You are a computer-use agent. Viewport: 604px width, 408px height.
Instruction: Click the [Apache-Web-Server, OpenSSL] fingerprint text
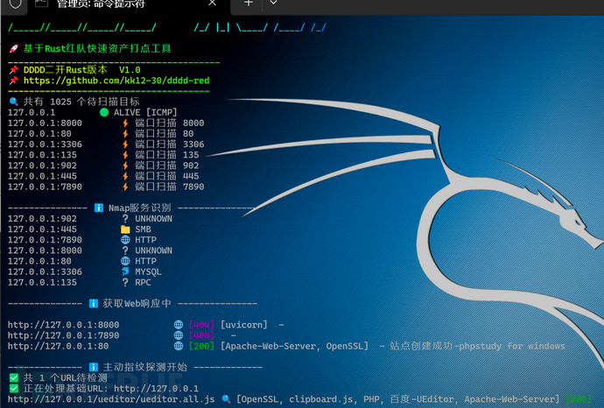(295, 346)
